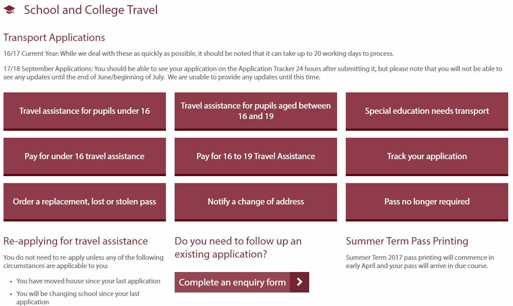Click the changing school bullet point text
Image resolution: width=513 pixels, height=306 pixels.
(x=78, y=297)
